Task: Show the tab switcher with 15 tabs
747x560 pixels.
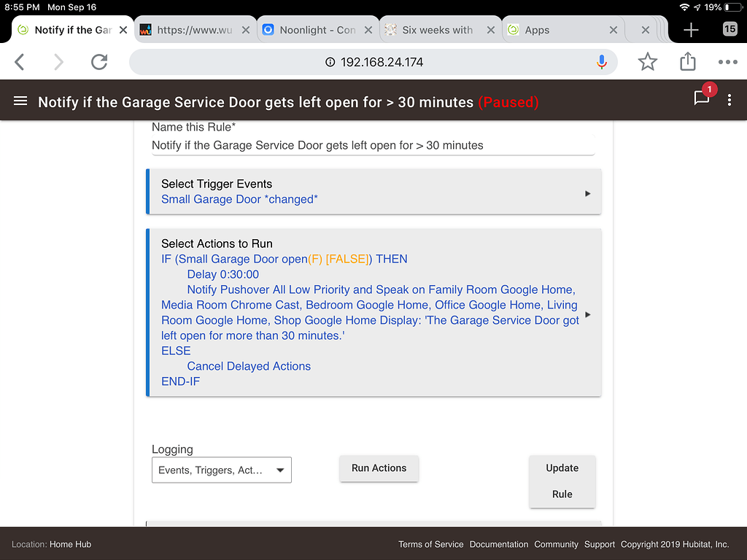Action: pos(729,29)
